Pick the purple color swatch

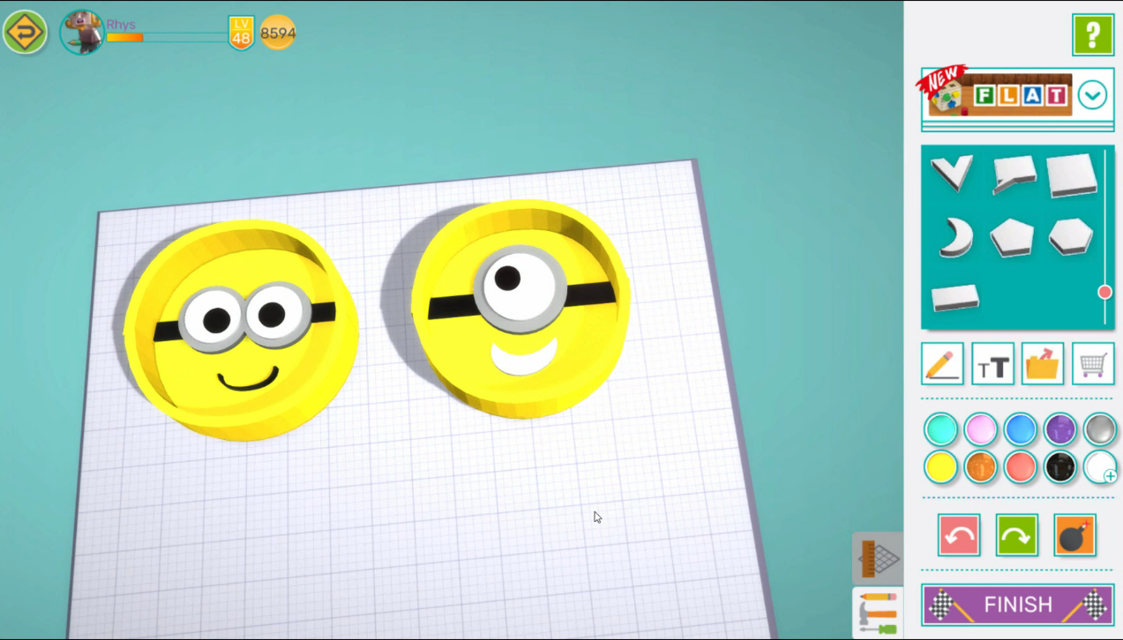pos(1060,428)
